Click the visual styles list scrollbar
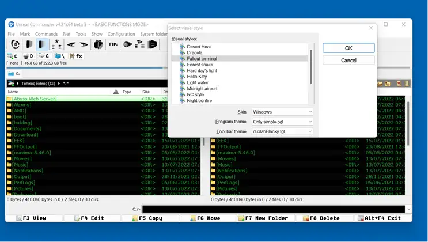Image resolution: width=428 pixels, height=242 pixels. click(x=310, y=67)
